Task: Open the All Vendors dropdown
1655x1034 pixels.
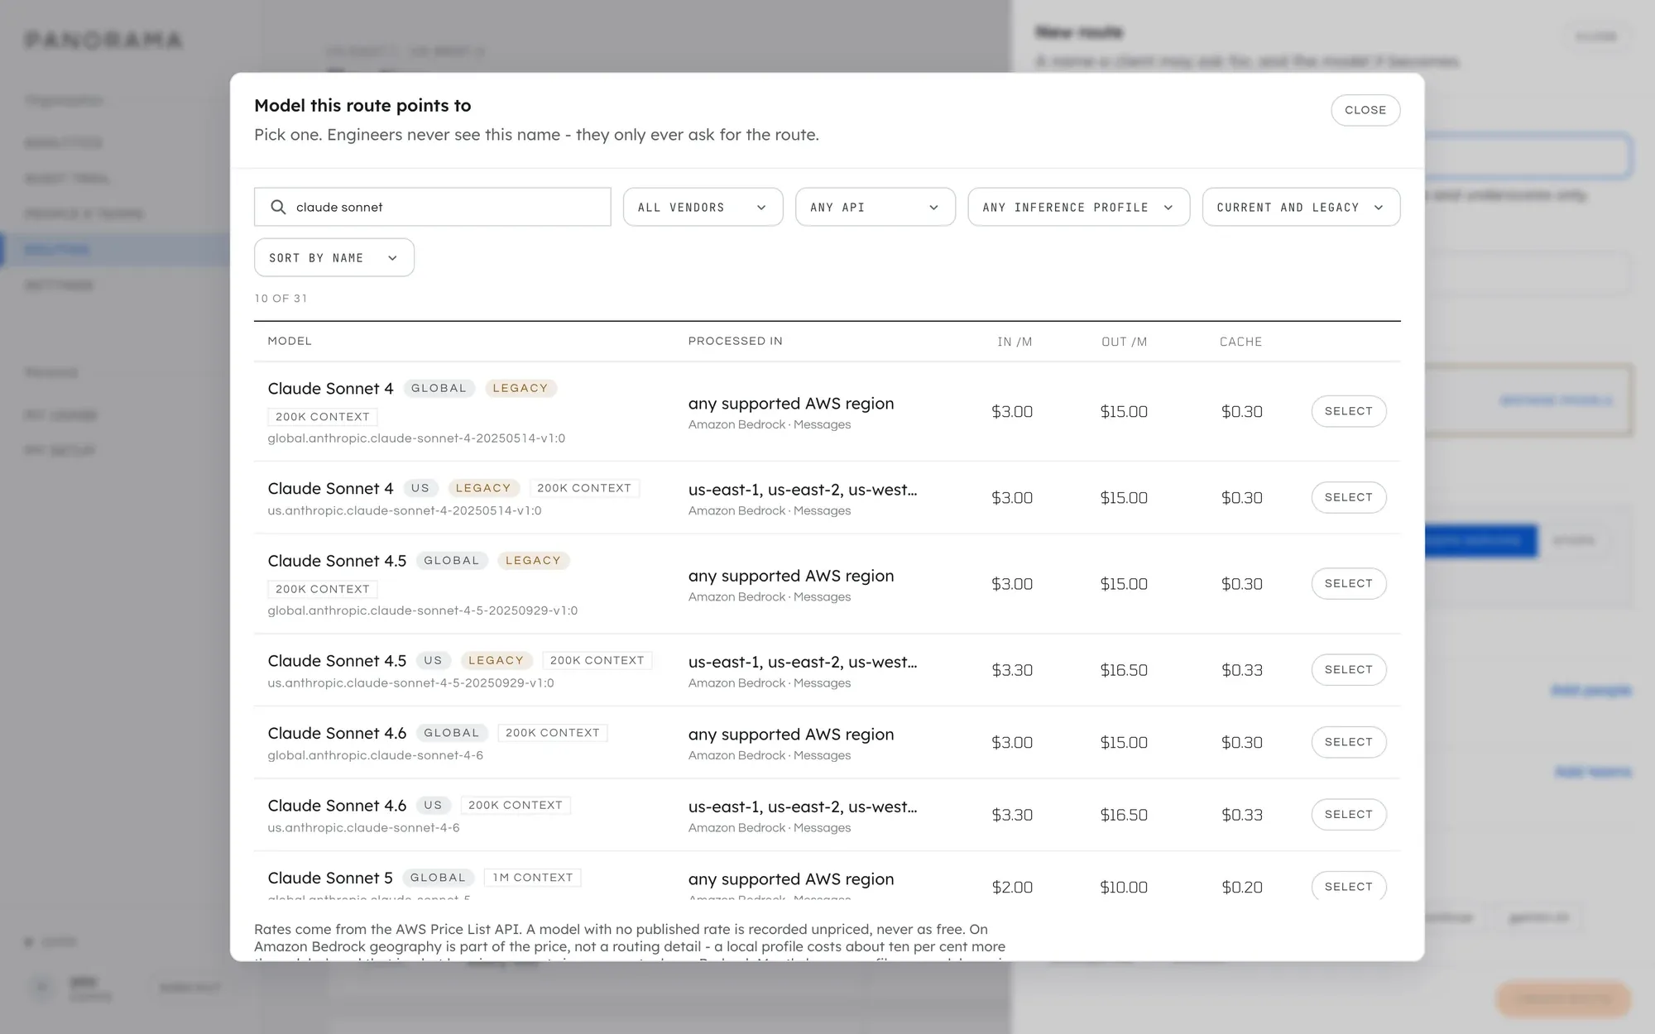Action: 703,207
